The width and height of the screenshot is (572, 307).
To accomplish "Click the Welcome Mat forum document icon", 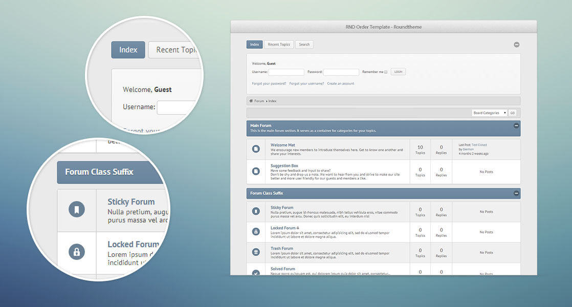I will click(256, 149).
